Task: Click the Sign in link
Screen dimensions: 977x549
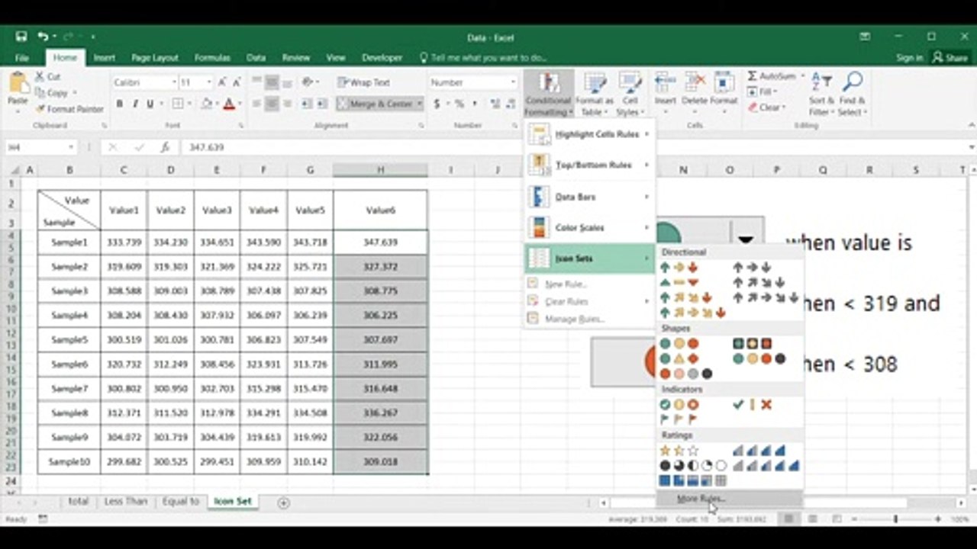Action: 909,58
